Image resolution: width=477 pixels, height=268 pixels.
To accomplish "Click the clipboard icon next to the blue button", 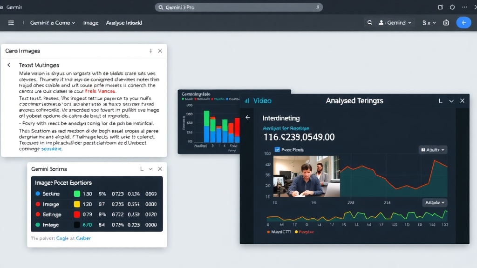I will pos(446,22).
